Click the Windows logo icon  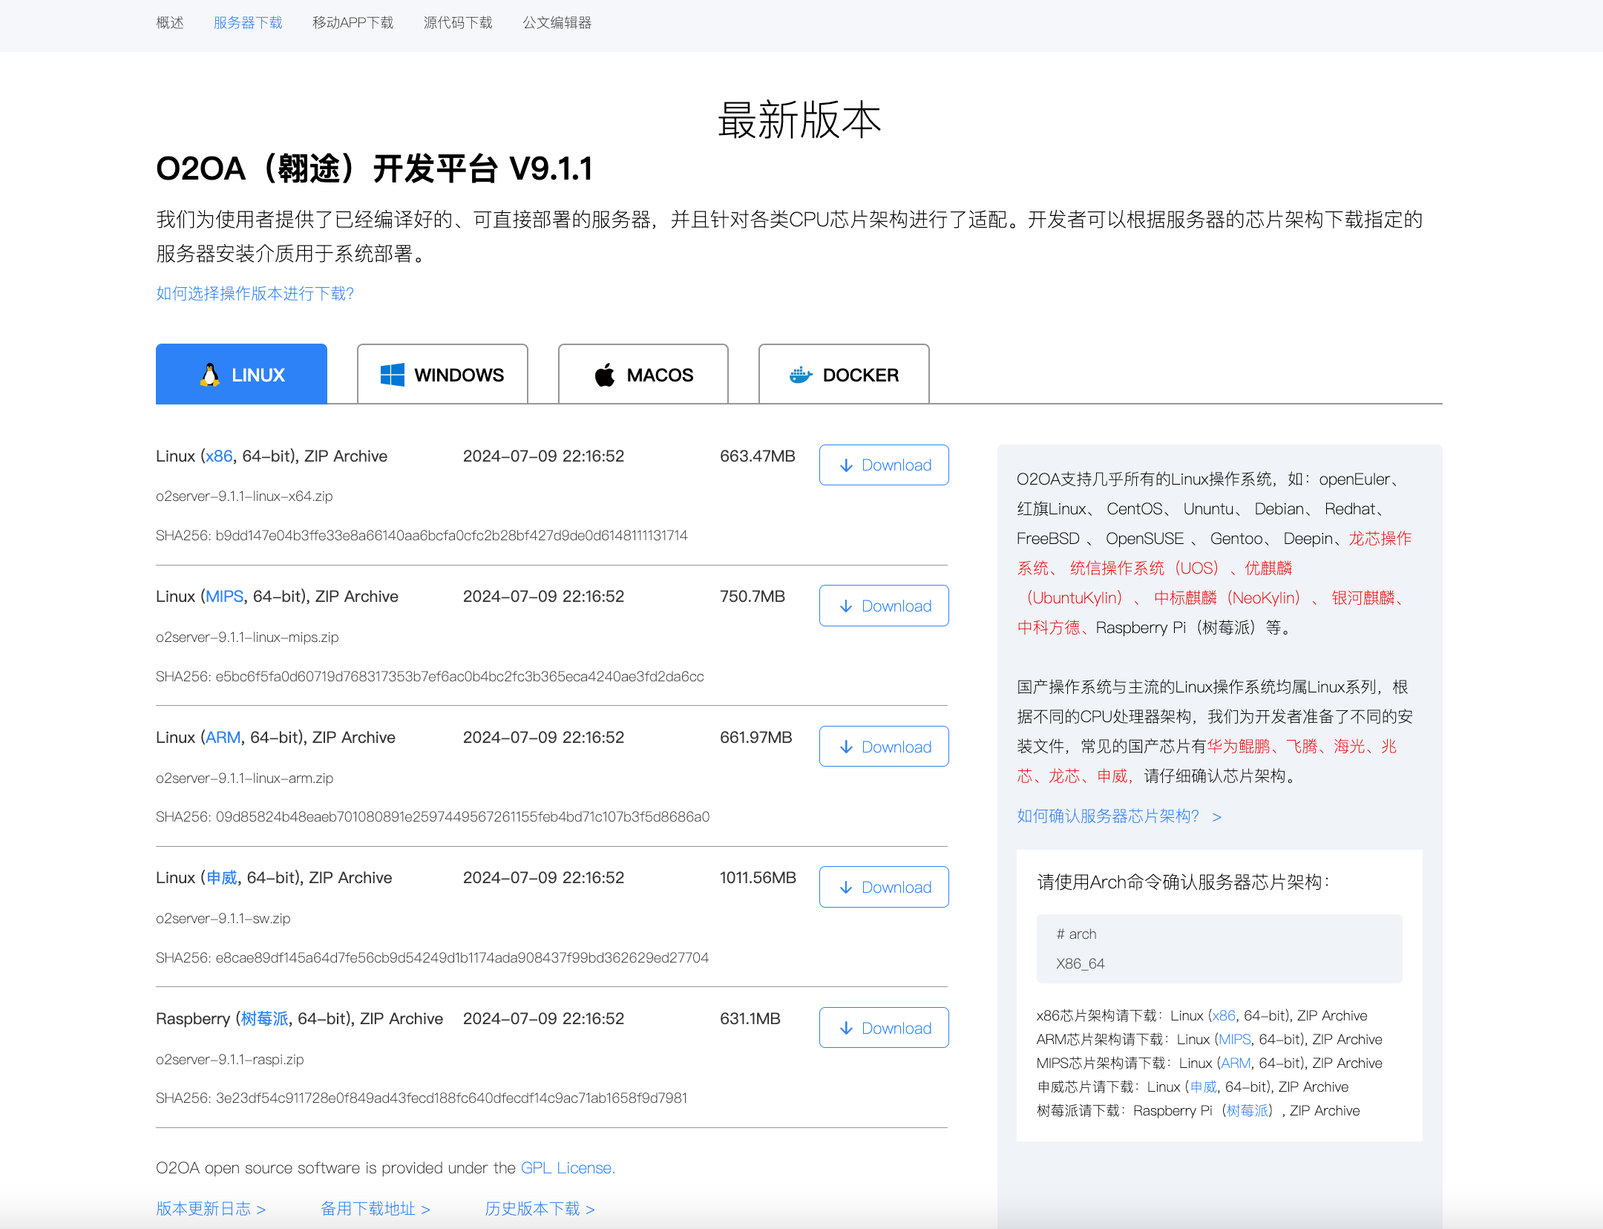pos(391,374)
